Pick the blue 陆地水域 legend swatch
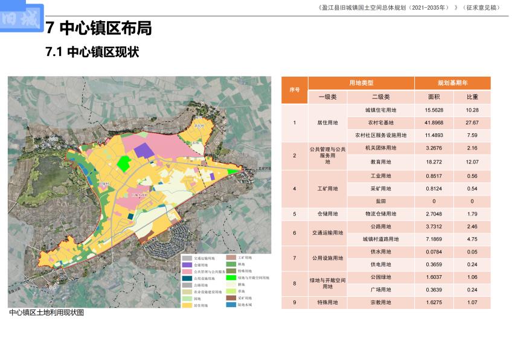512x362 pixels. [232, 305]
